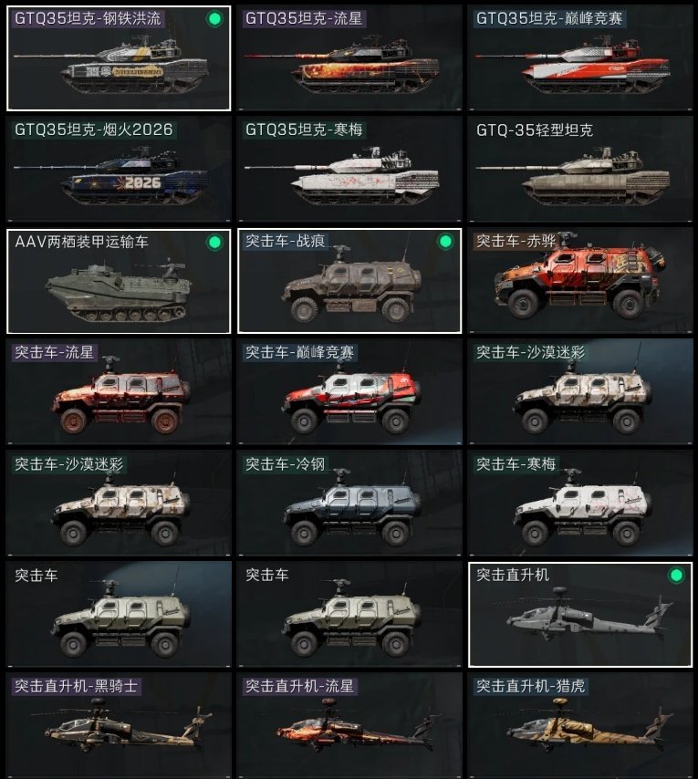This screenshot has height=779, width=698.
Task: Click the green dot on GTQ35坦克-钢铁洪流
Action: click(214, 19)
